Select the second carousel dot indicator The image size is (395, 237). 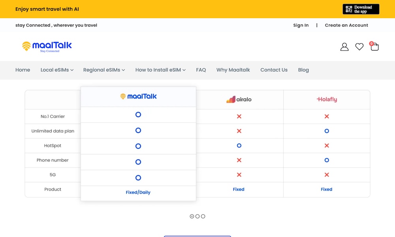pyautogui.click(x=197, y=216)
